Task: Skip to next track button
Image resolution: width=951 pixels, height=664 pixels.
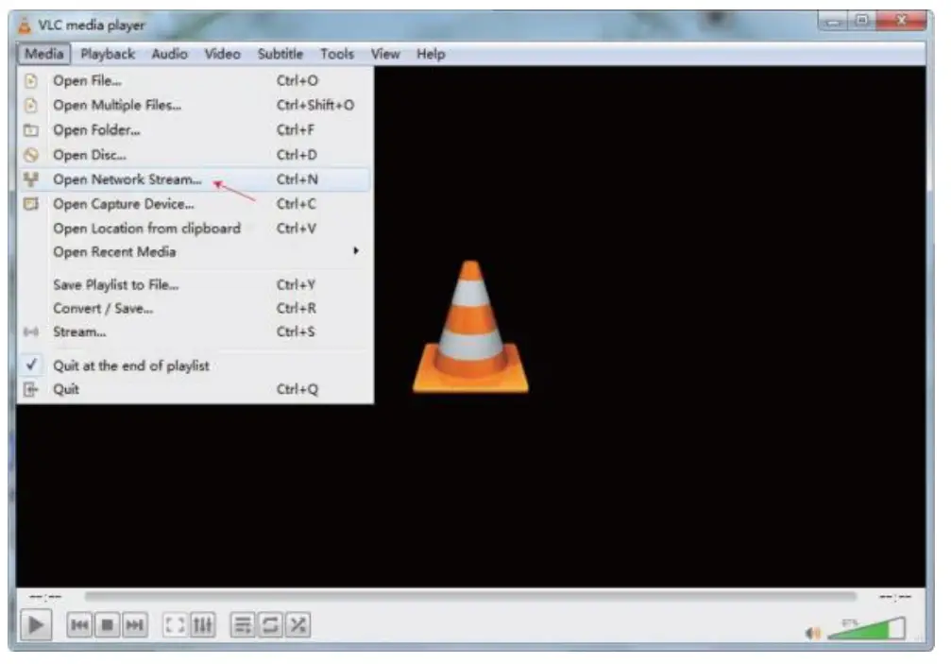Action: tap(135, 625)
